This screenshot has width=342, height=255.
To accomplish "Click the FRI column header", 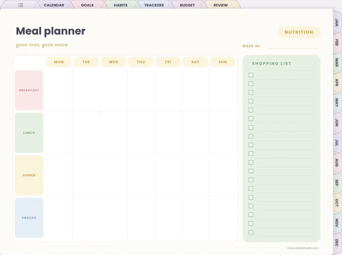I will (168, 62).
